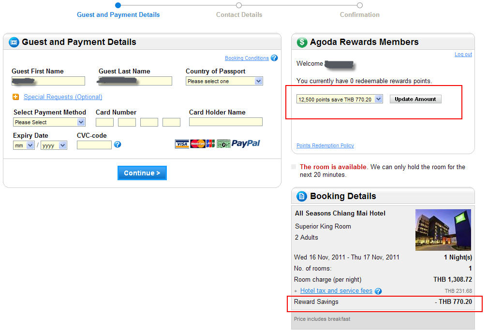Click the Hotel tax fees help icon
488x330 pixels.
tap(378, 291)
